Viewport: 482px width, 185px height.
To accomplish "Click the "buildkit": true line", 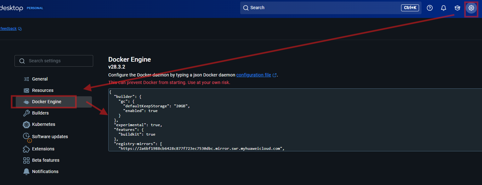I will point(137,134).
